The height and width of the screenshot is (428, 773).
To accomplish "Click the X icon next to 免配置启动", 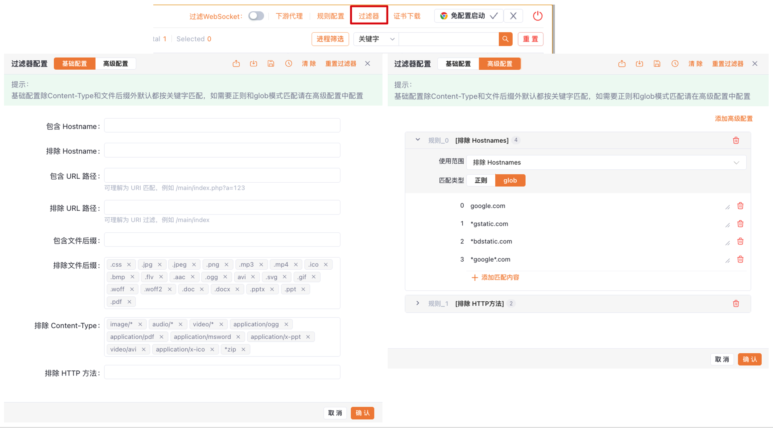I will [513, 16].
